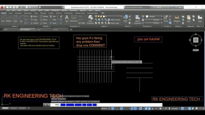Click the color wheel icon in Properties

[x=143, y=17]
